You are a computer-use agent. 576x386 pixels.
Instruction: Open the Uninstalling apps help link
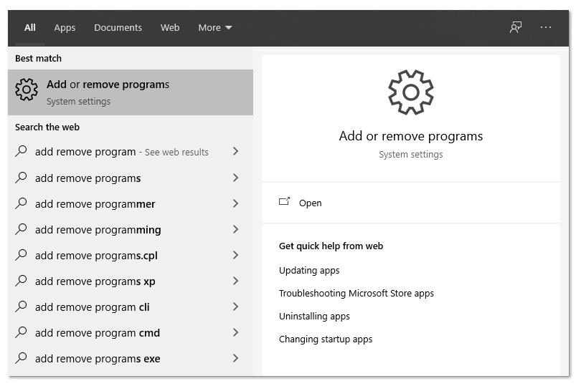[x=314, y=316]
